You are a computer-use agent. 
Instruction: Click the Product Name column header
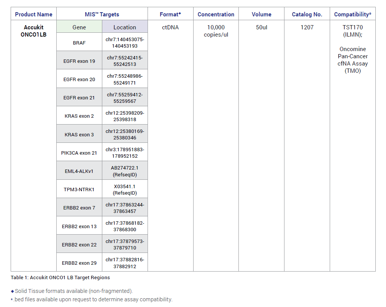[x=33, y=14]
